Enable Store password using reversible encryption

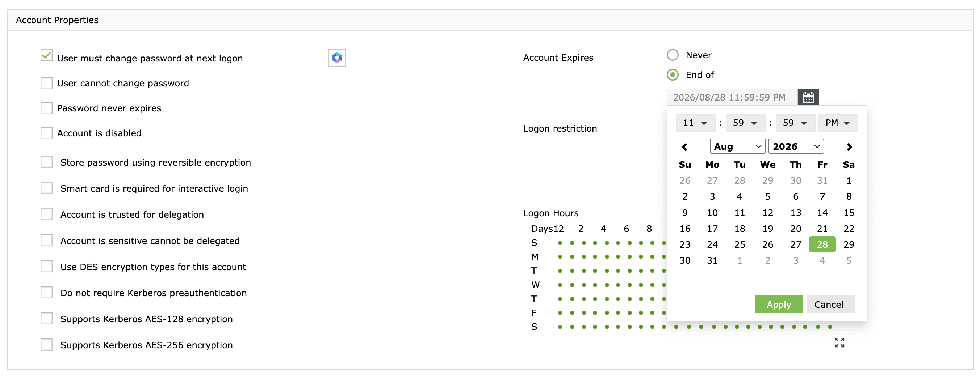(46, 162)
